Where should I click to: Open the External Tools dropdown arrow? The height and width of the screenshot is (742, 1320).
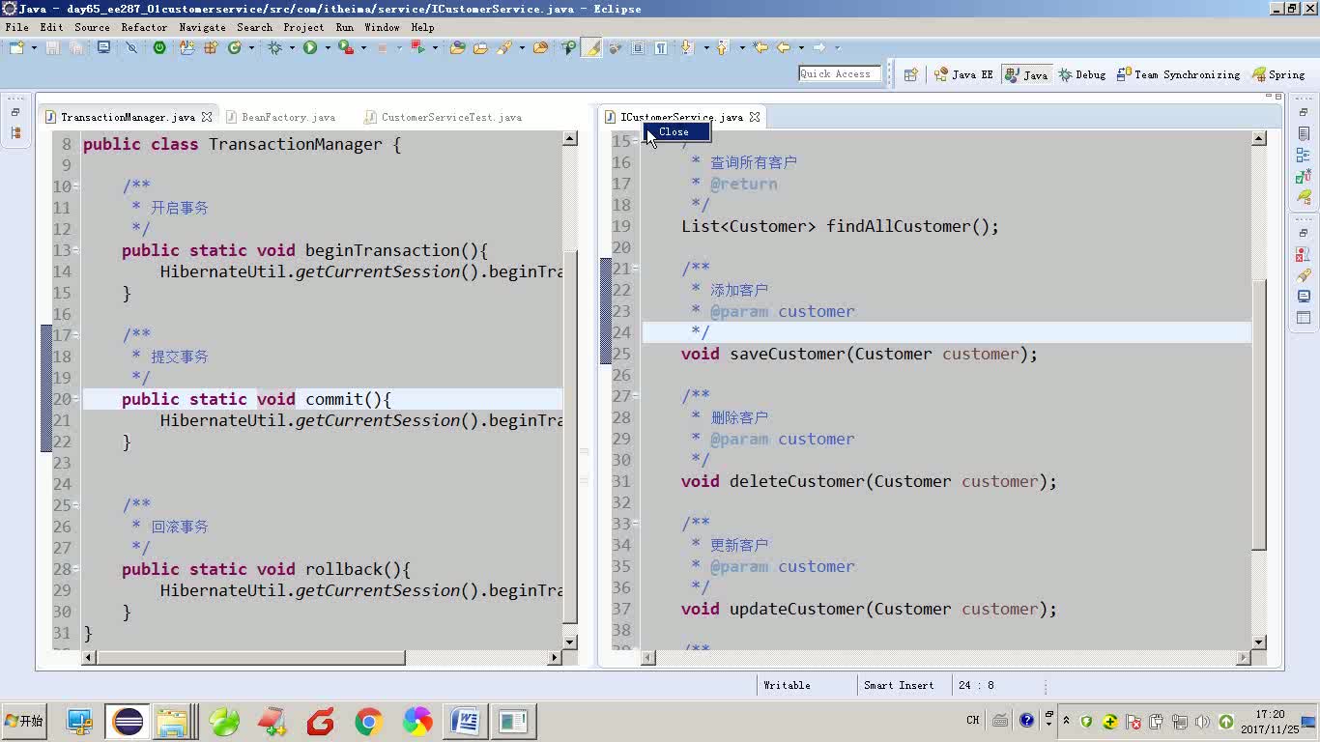[362, 47]
